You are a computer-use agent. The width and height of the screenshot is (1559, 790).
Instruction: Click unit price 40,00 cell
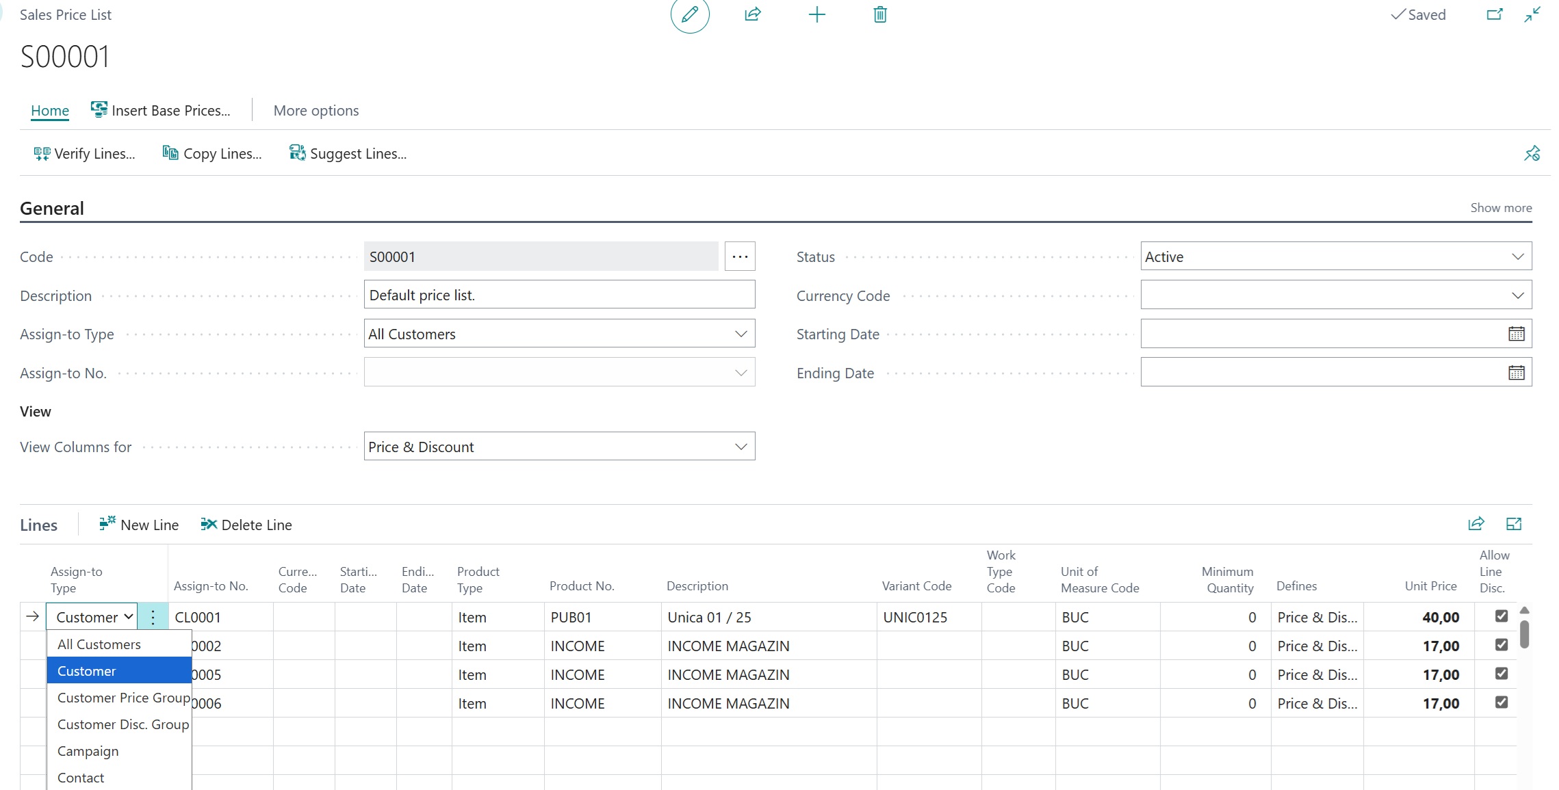point(1418,617)
